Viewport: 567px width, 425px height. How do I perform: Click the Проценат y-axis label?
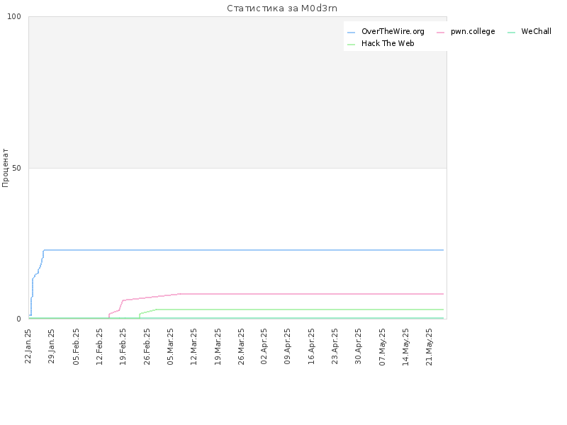click(5, 168)
